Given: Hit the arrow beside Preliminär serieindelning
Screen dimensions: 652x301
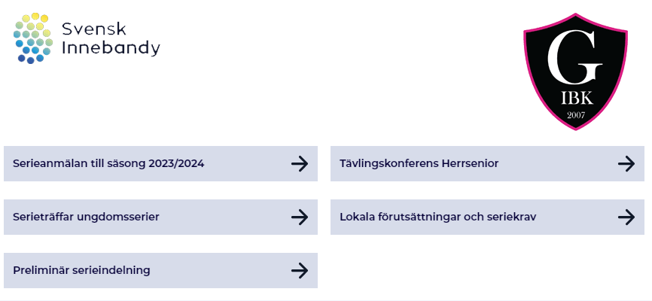Looking at the screenshot, I should click(299, 270).
